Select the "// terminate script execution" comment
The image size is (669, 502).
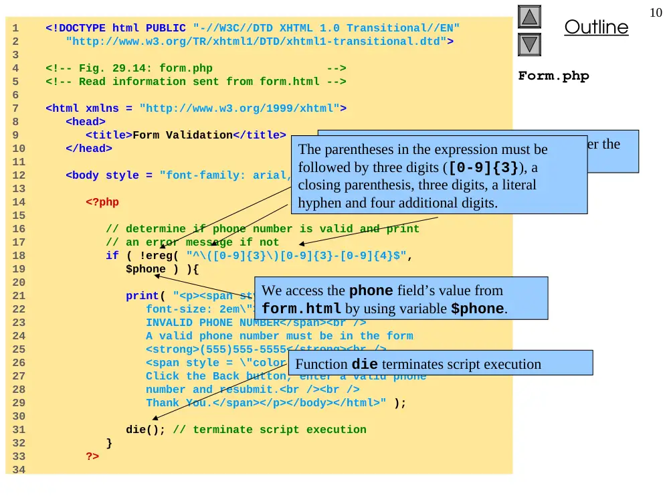(x=269, y=430)
